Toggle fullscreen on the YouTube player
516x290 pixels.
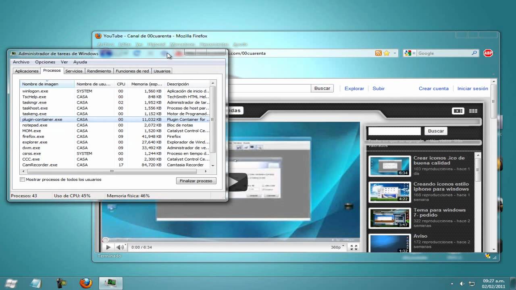[354, 247]
